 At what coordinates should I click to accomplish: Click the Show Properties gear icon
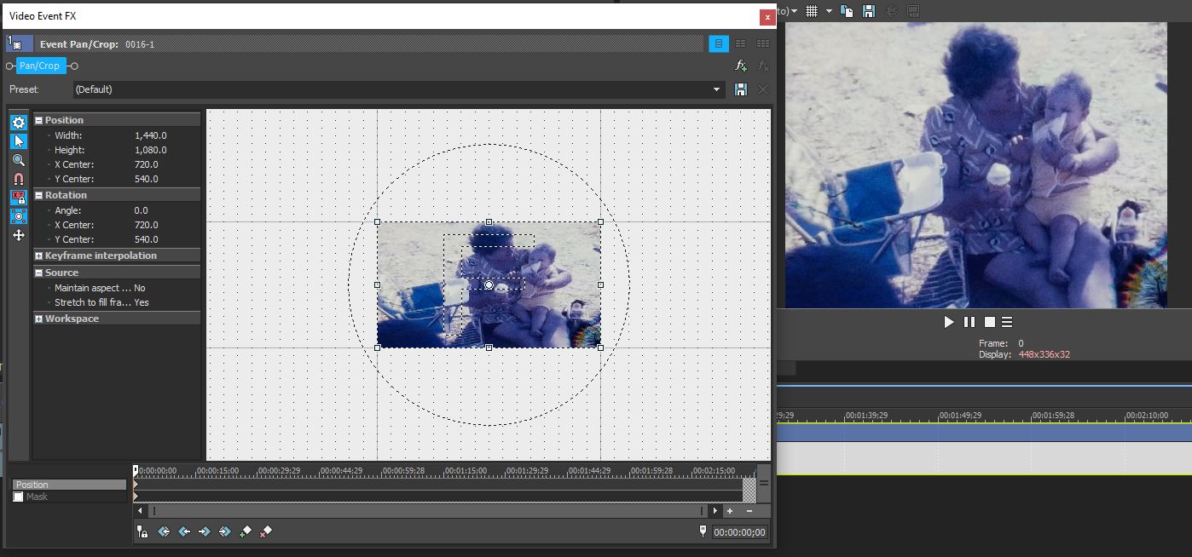tap(19, 123)
